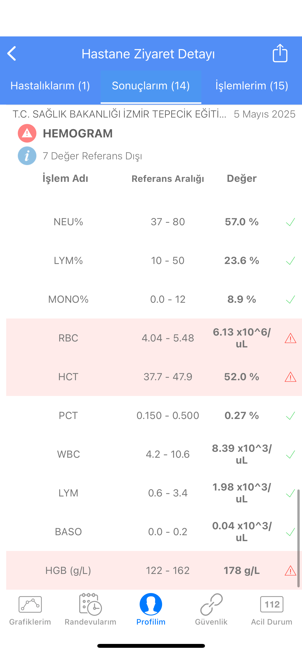Switch to the Hastalıklarım (1) tab
Image resolution: width=302 pixels, height=654 pixels.
click(50, 86)
